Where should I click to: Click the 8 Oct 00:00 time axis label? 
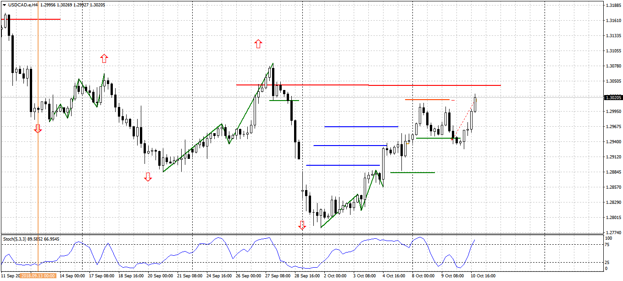click(423, 276)
